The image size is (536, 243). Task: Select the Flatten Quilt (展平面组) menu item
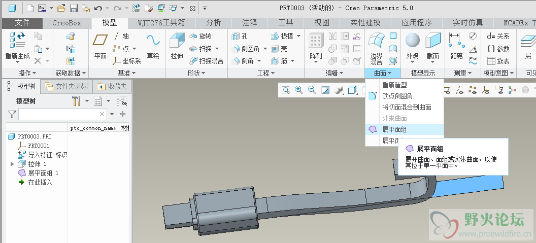[405, 129]
